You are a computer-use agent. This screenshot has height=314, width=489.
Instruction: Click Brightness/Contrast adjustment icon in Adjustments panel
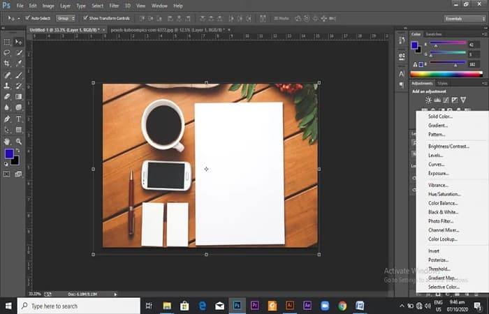click(428, 100)
